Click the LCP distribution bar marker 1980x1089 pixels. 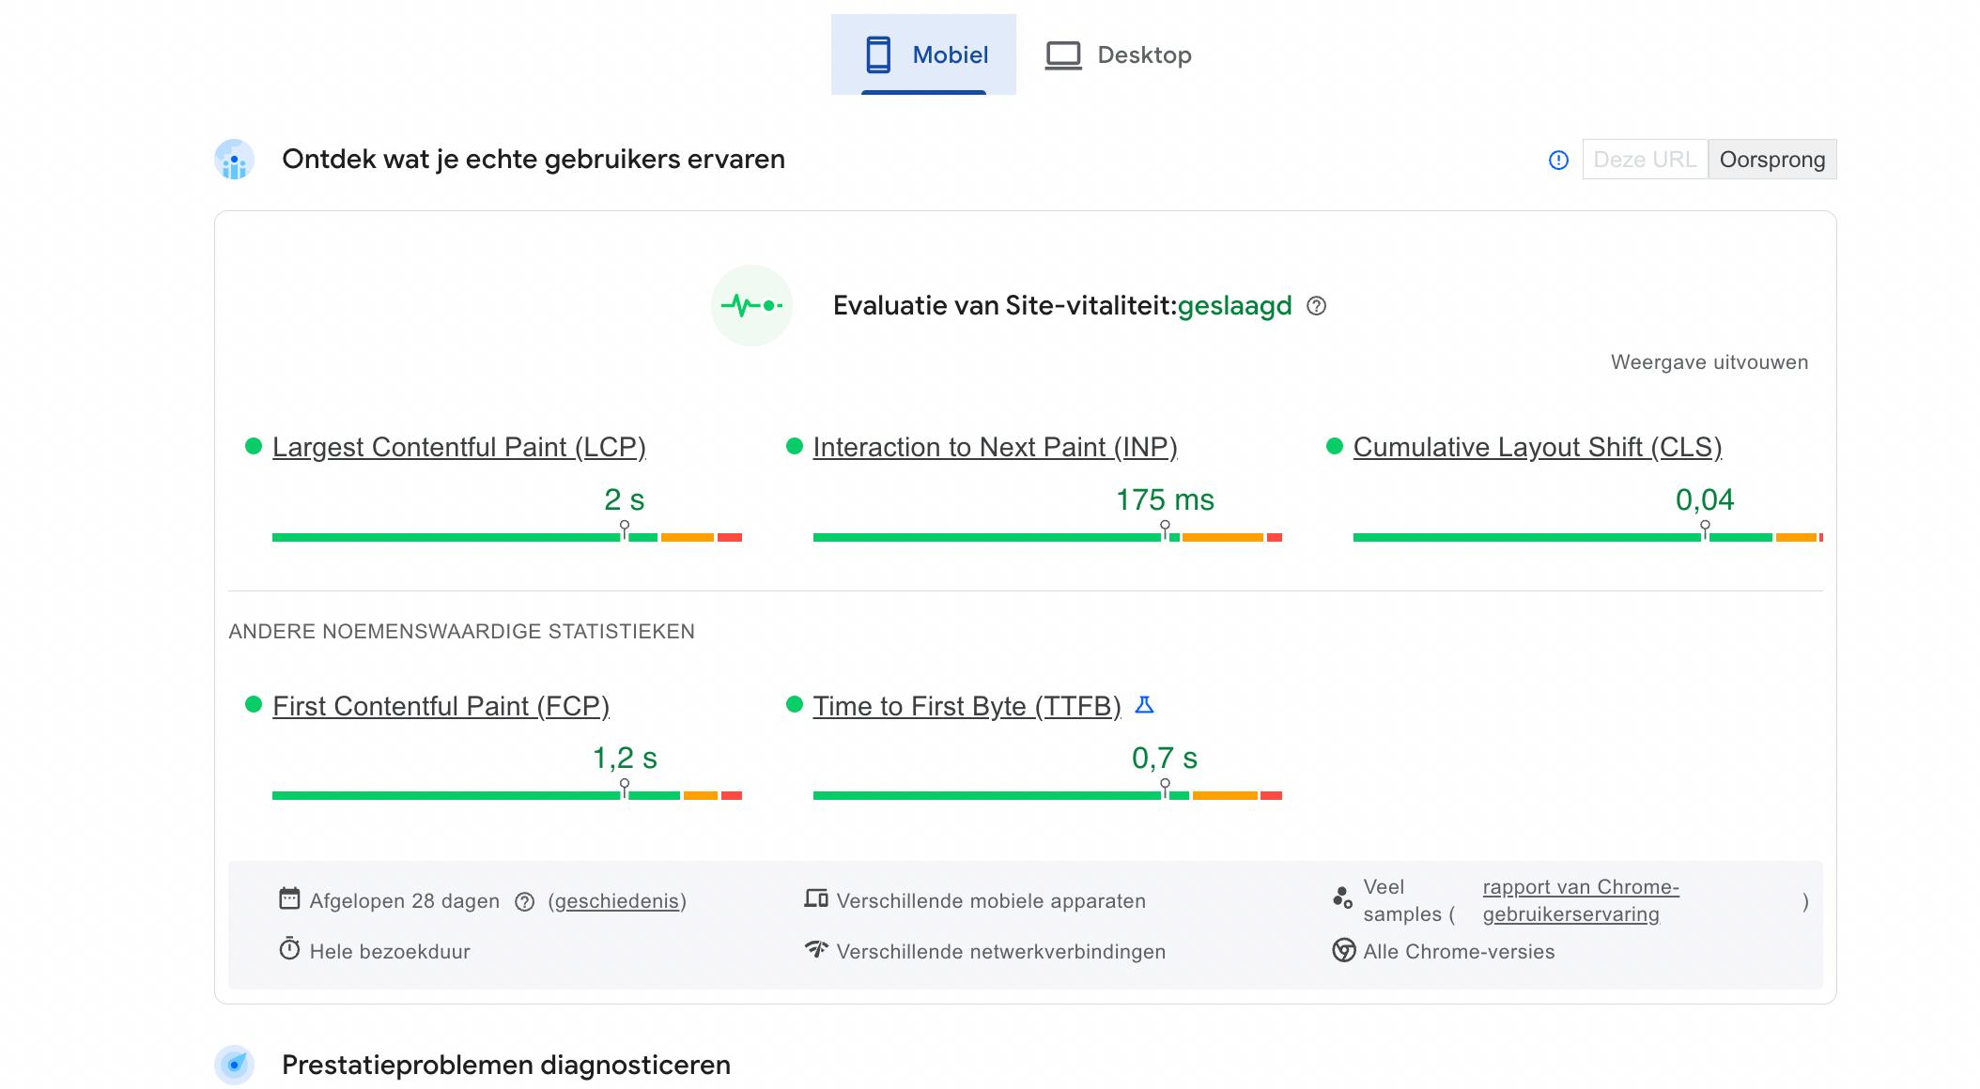[625, 531]
